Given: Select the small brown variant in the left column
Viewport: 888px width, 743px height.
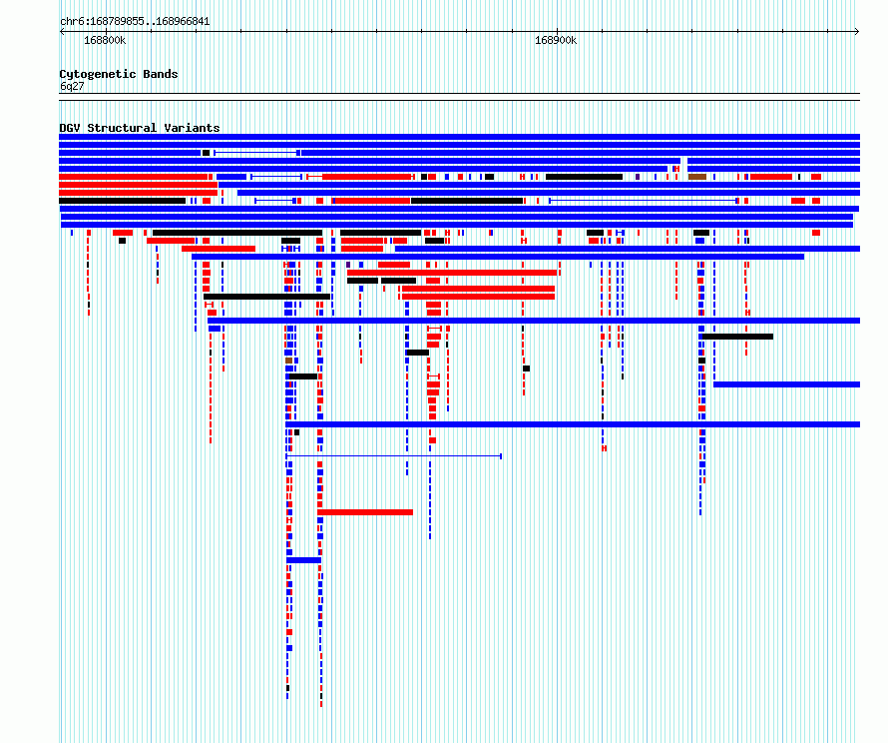Looking at the screenshot, I should [288, 361].
